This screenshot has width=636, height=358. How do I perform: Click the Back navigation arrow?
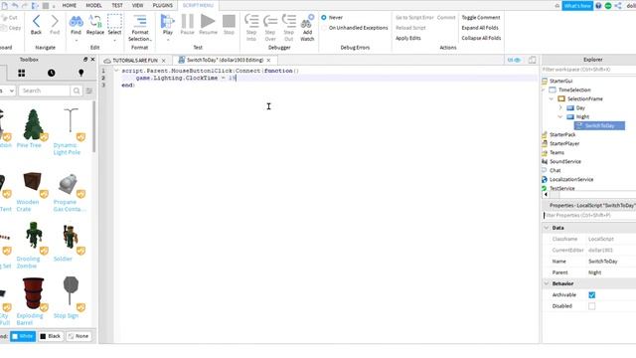pos(36,21)
